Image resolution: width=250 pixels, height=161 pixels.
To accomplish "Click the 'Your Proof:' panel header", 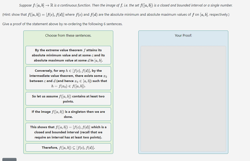I will click(x=183, y=35).
